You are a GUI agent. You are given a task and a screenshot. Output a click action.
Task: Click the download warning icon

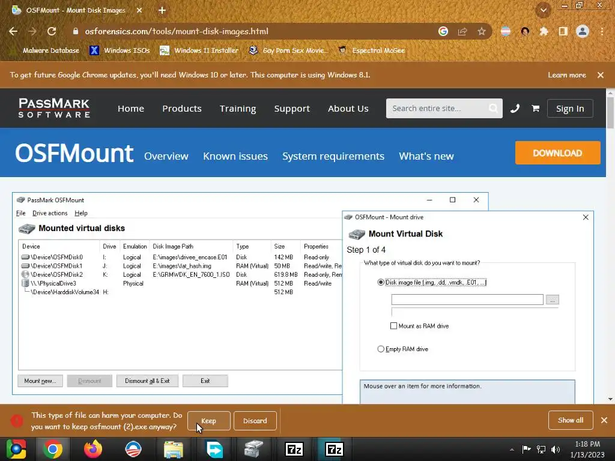tap(16, 421)
